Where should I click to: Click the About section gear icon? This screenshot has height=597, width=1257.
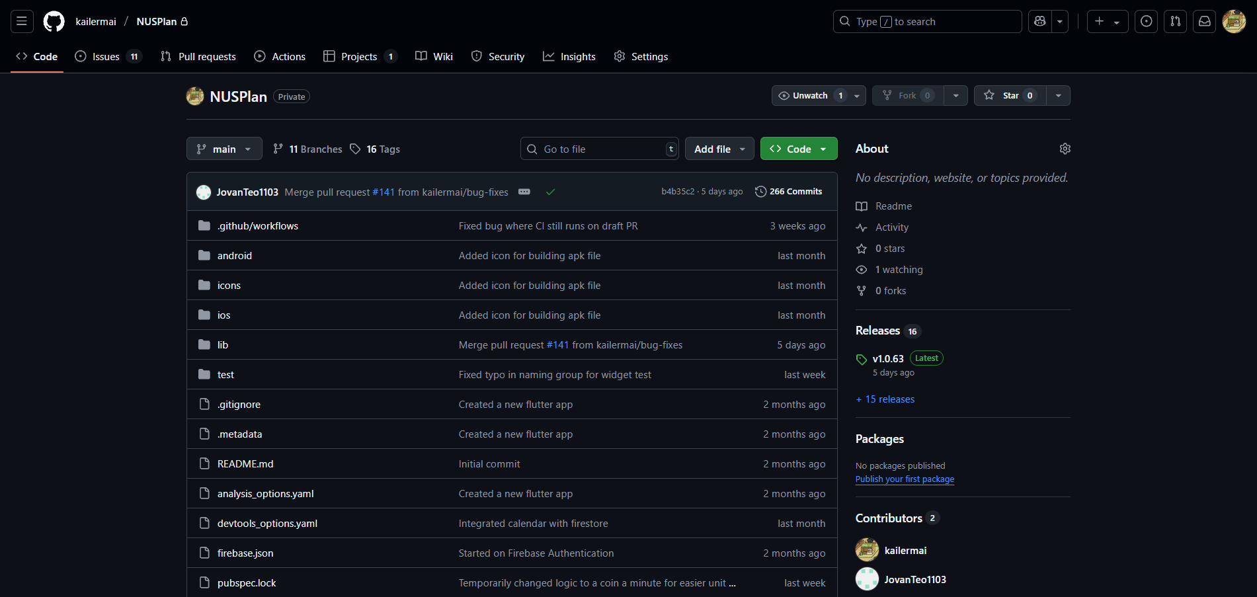pyautogui.click(x=1065, y=149)
